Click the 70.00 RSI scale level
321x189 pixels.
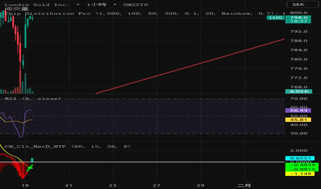coord(299,99)
